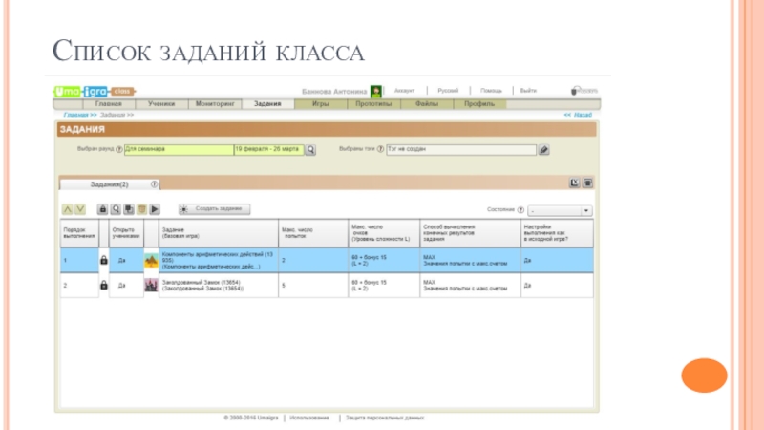Open the Профиль tab
The width and height of the screenshot is (764, 430).
click(x=479, y=104)
